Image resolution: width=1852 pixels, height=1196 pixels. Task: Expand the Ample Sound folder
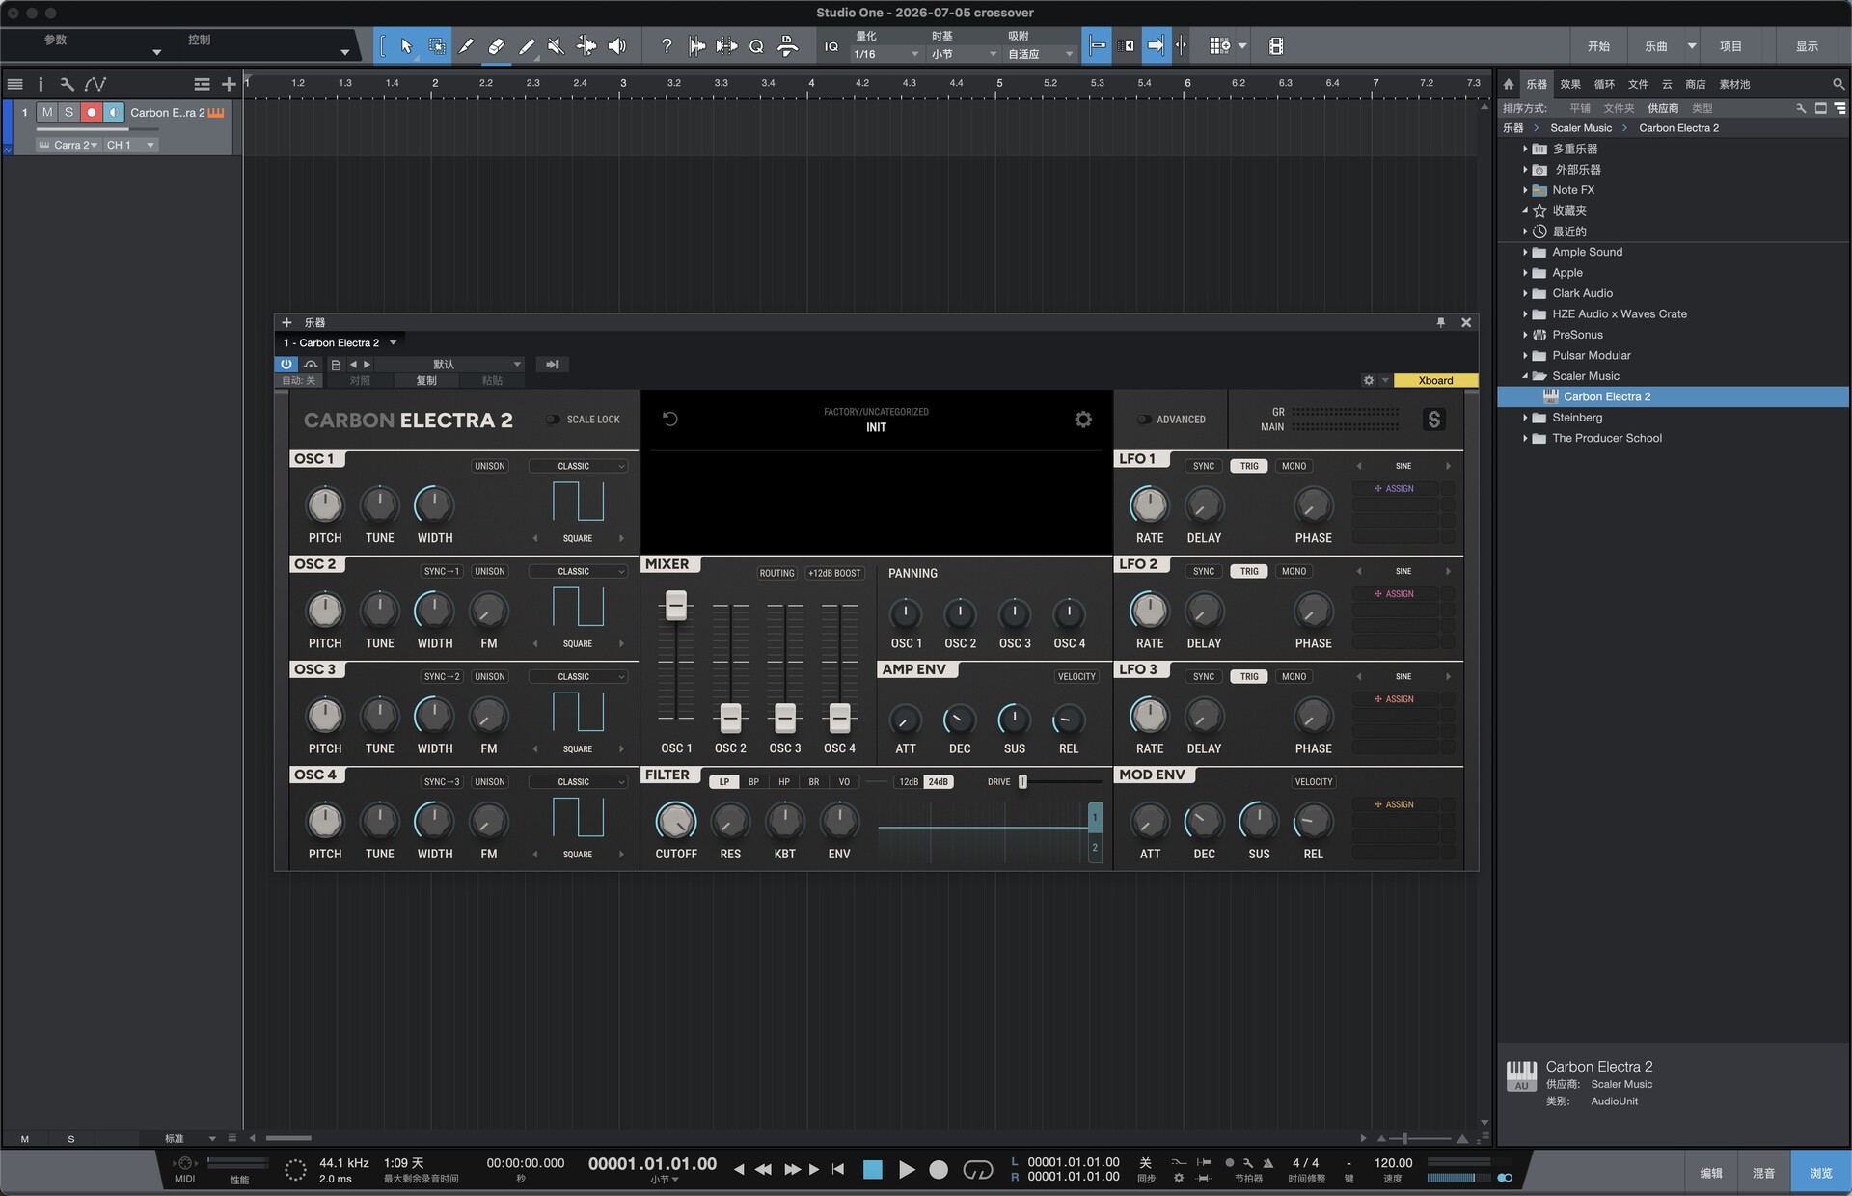coord(1525,253)
